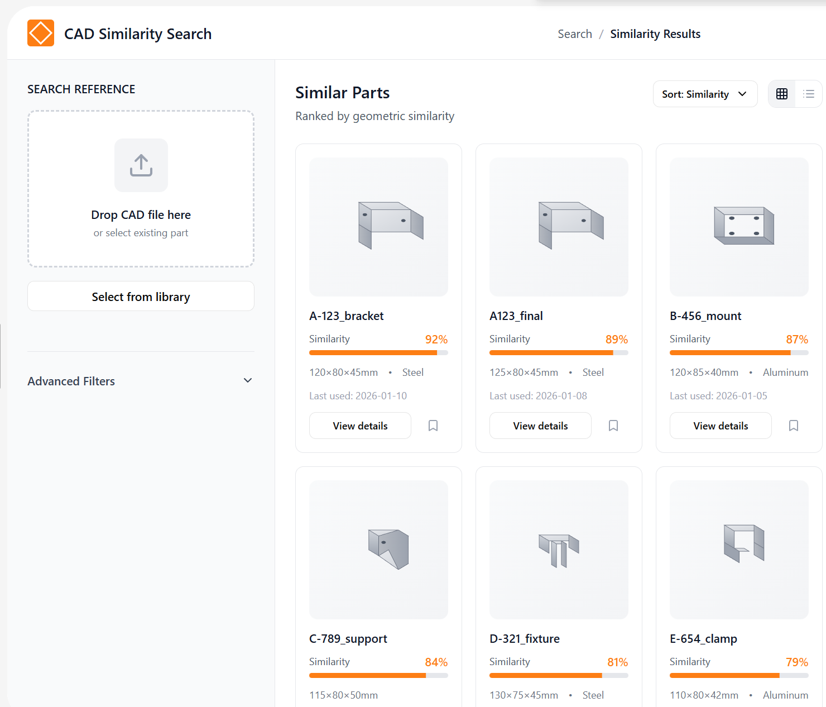
Task: Click the Similarity Results breadcrumb
Action: [655, 34]
